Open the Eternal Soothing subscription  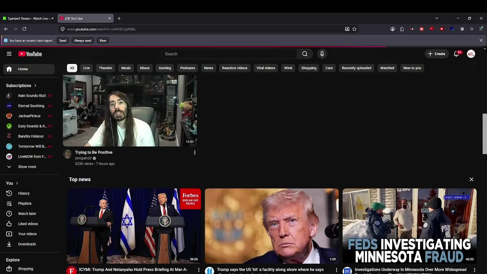(x=30, y=106)
